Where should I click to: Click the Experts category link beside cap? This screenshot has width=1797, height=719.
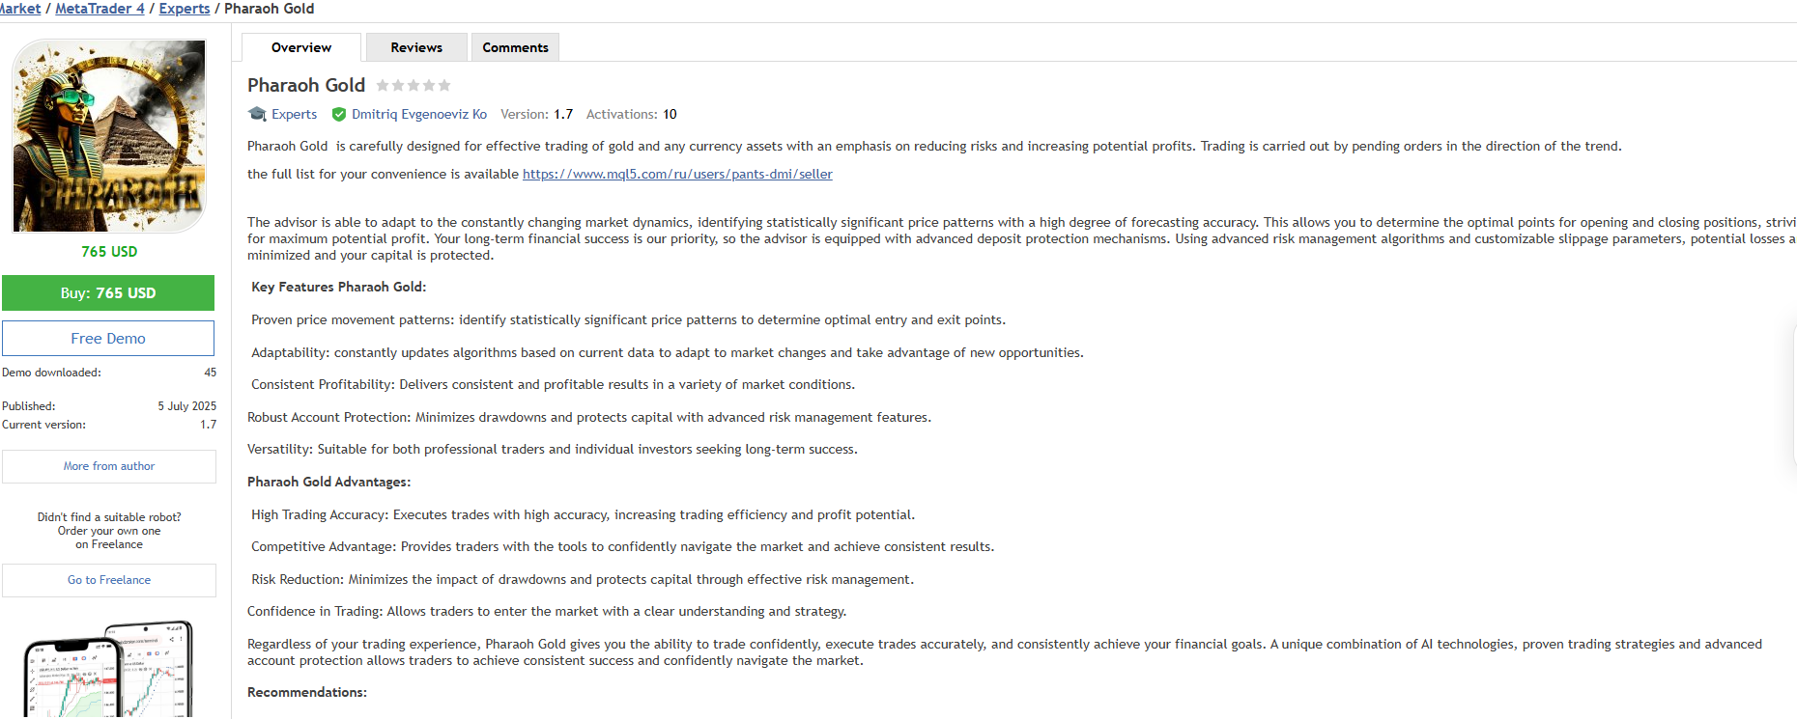point(294,114)
